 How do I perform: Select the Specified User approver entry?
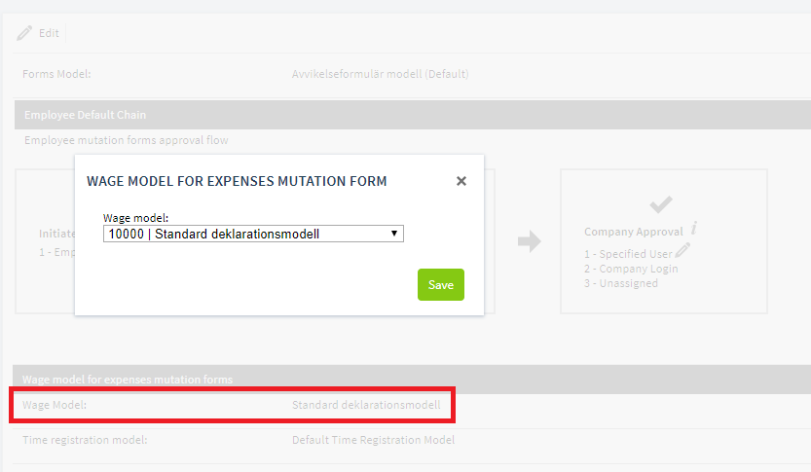point(628,254)
